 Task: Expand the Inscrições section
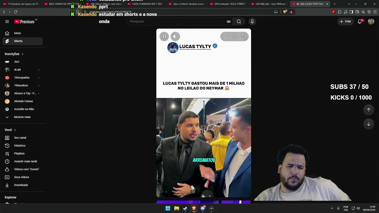pyautogui.click(x=14, y=54)
